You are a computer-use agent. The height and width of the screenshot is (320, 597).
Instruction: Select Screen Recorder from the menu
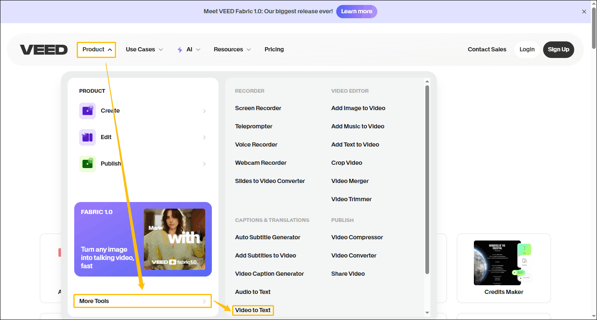258,108
